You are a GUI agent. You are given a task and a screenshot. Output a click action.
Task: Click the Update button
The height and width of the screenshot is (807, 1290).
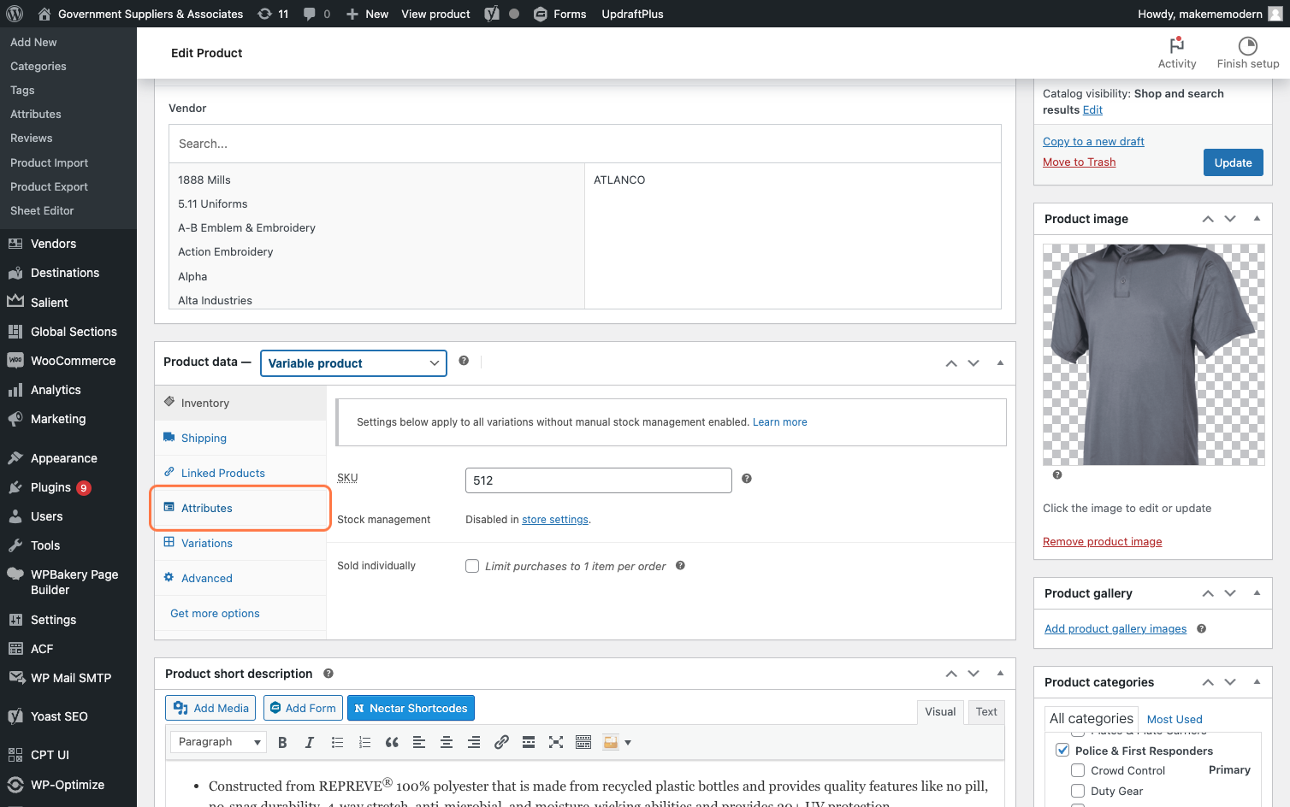(x=1233, y=162)
